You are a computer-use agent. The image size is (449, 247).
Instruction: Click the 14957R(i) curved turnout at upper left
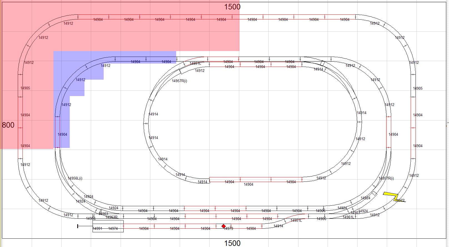point(179,81)
